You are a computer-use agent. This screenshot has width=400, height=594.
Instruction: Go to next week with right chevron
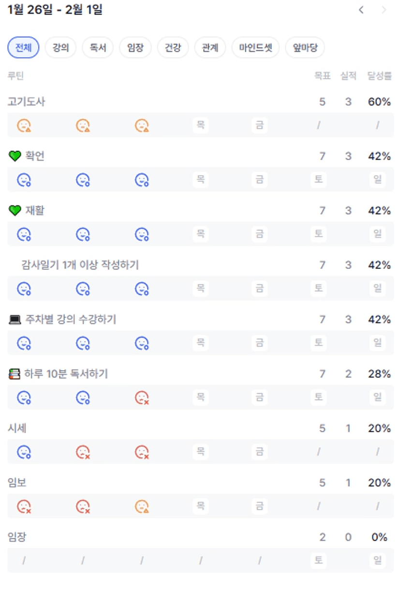pyautogui.click(x=384, y=10)
